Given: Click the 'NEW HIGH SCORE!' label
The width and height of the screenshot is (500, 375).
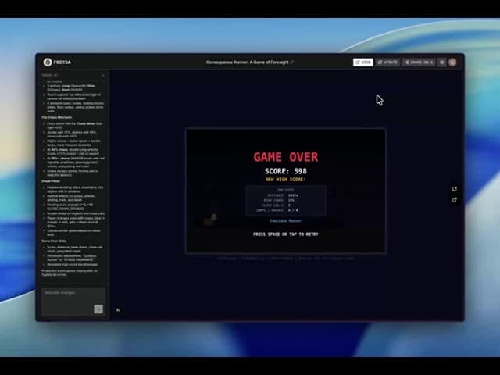Looking at the screenshot, I should click(286, 180).
